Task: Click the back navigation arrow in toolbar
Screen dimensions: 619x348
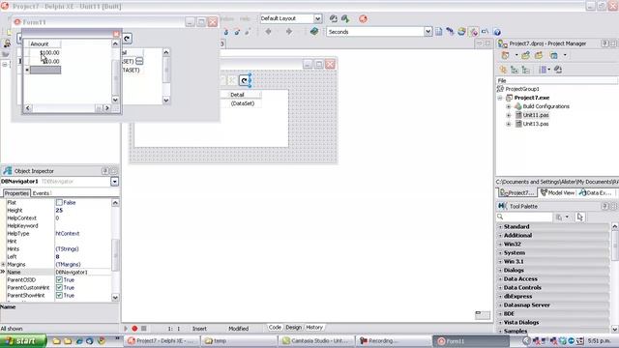Action: point(269,32)
